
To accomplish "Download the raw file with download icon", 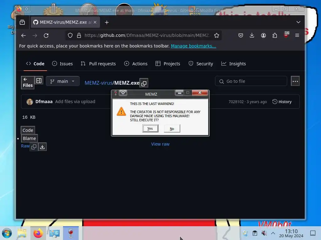I will pyautogui.click(x=42, y=147).
